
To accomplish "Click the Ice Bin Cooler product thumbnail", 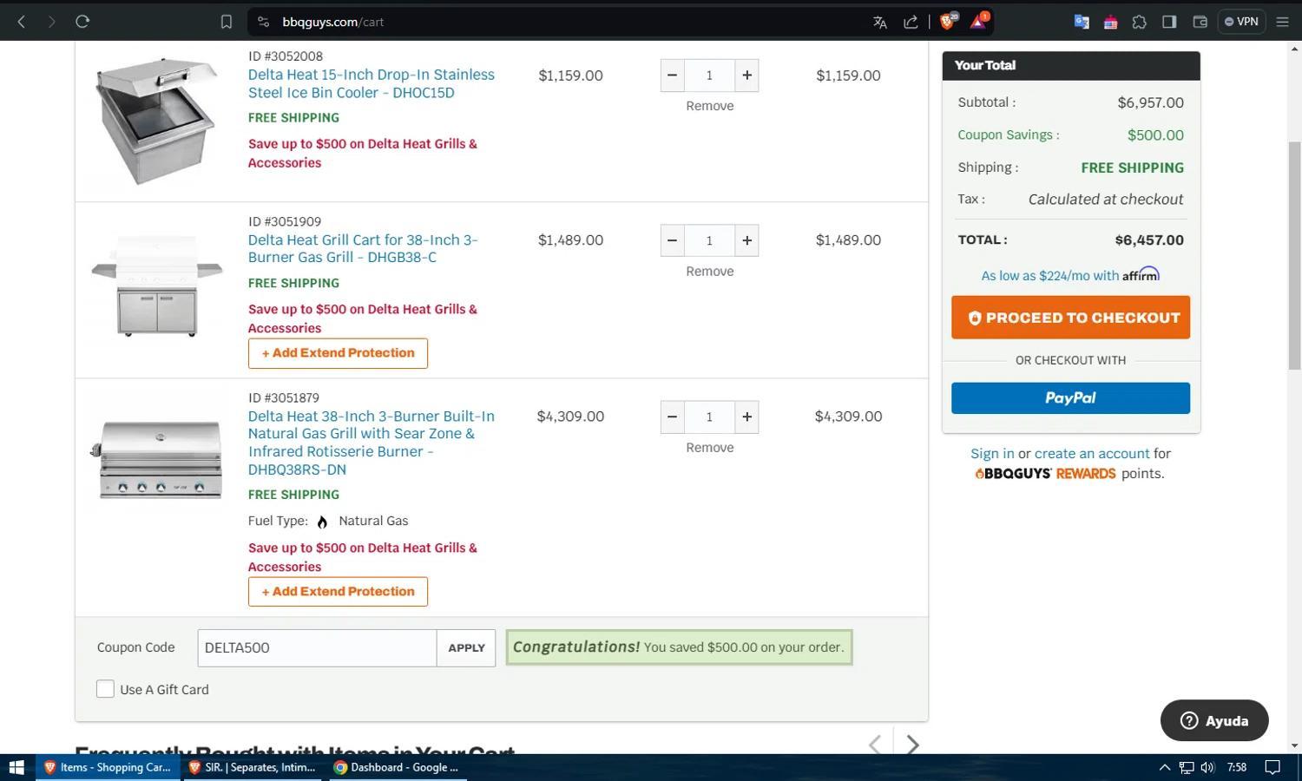I will (x=156, y=120).
